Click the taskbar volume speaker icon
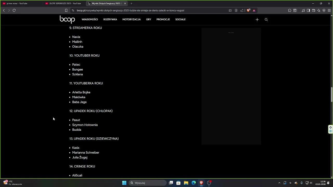 pyautogui.click(x=311, y=183)
